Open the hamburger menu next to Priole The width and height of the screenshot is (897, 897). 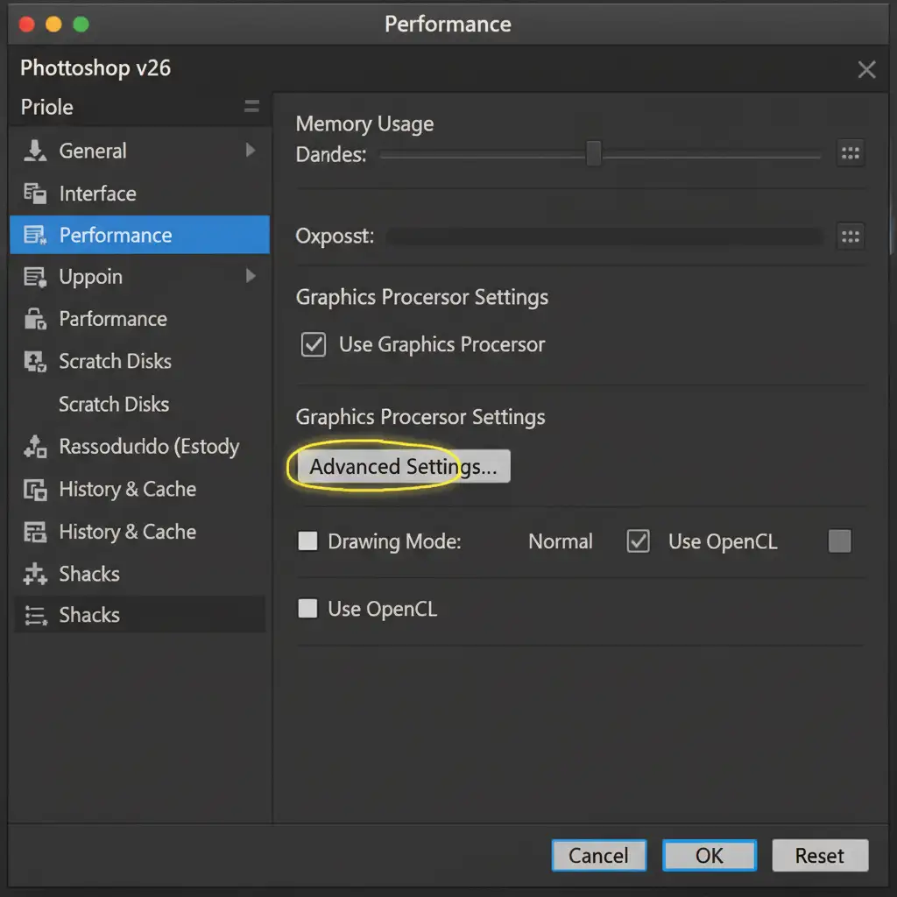251,107
